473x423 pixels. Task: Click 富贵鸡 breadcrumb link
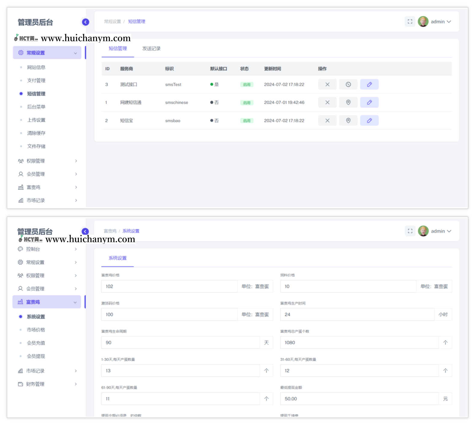click(x=110, y=231)
